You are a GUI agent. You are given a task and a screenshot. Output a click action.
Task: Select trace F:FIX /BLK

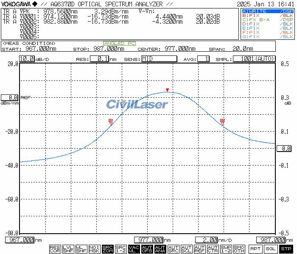pyautogui.click(x=268, y=33)
